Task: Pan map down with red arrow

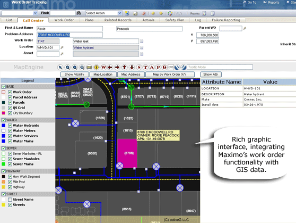Action: click(x=132, y=67)
